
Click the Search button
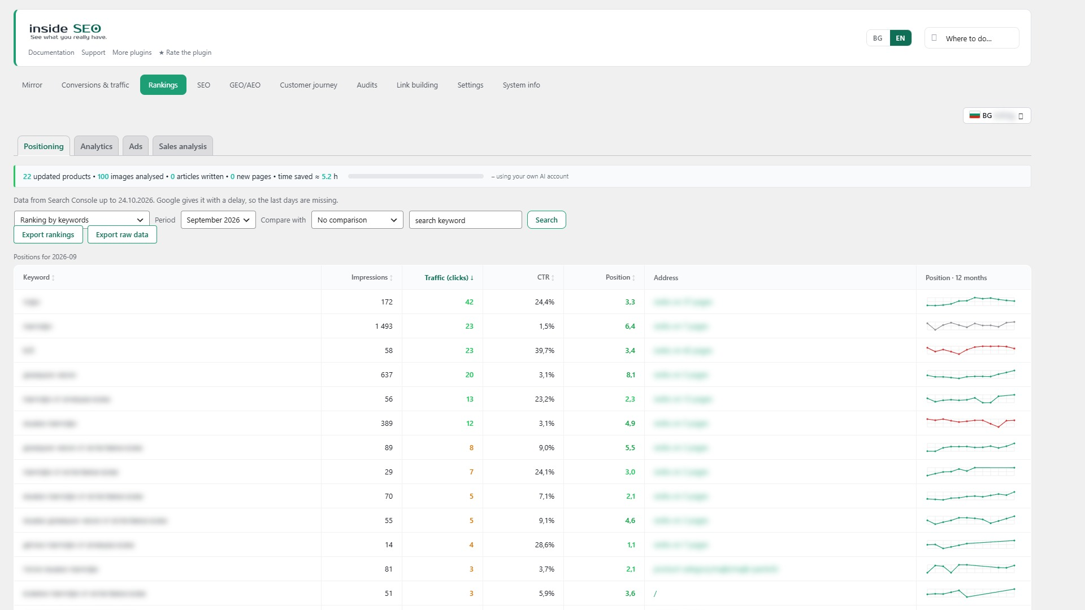(x=546, y=220)
